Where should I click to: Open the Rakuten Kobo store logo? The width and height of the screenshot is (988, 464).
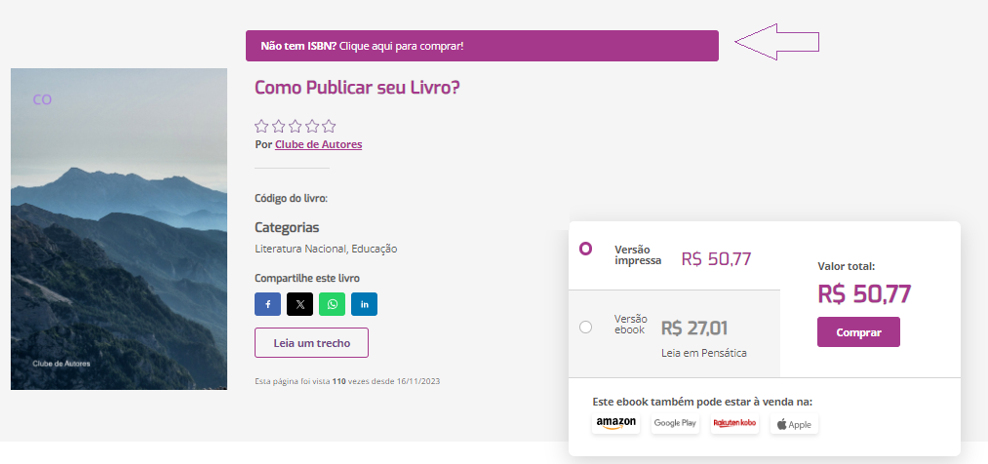click(734, 423)
